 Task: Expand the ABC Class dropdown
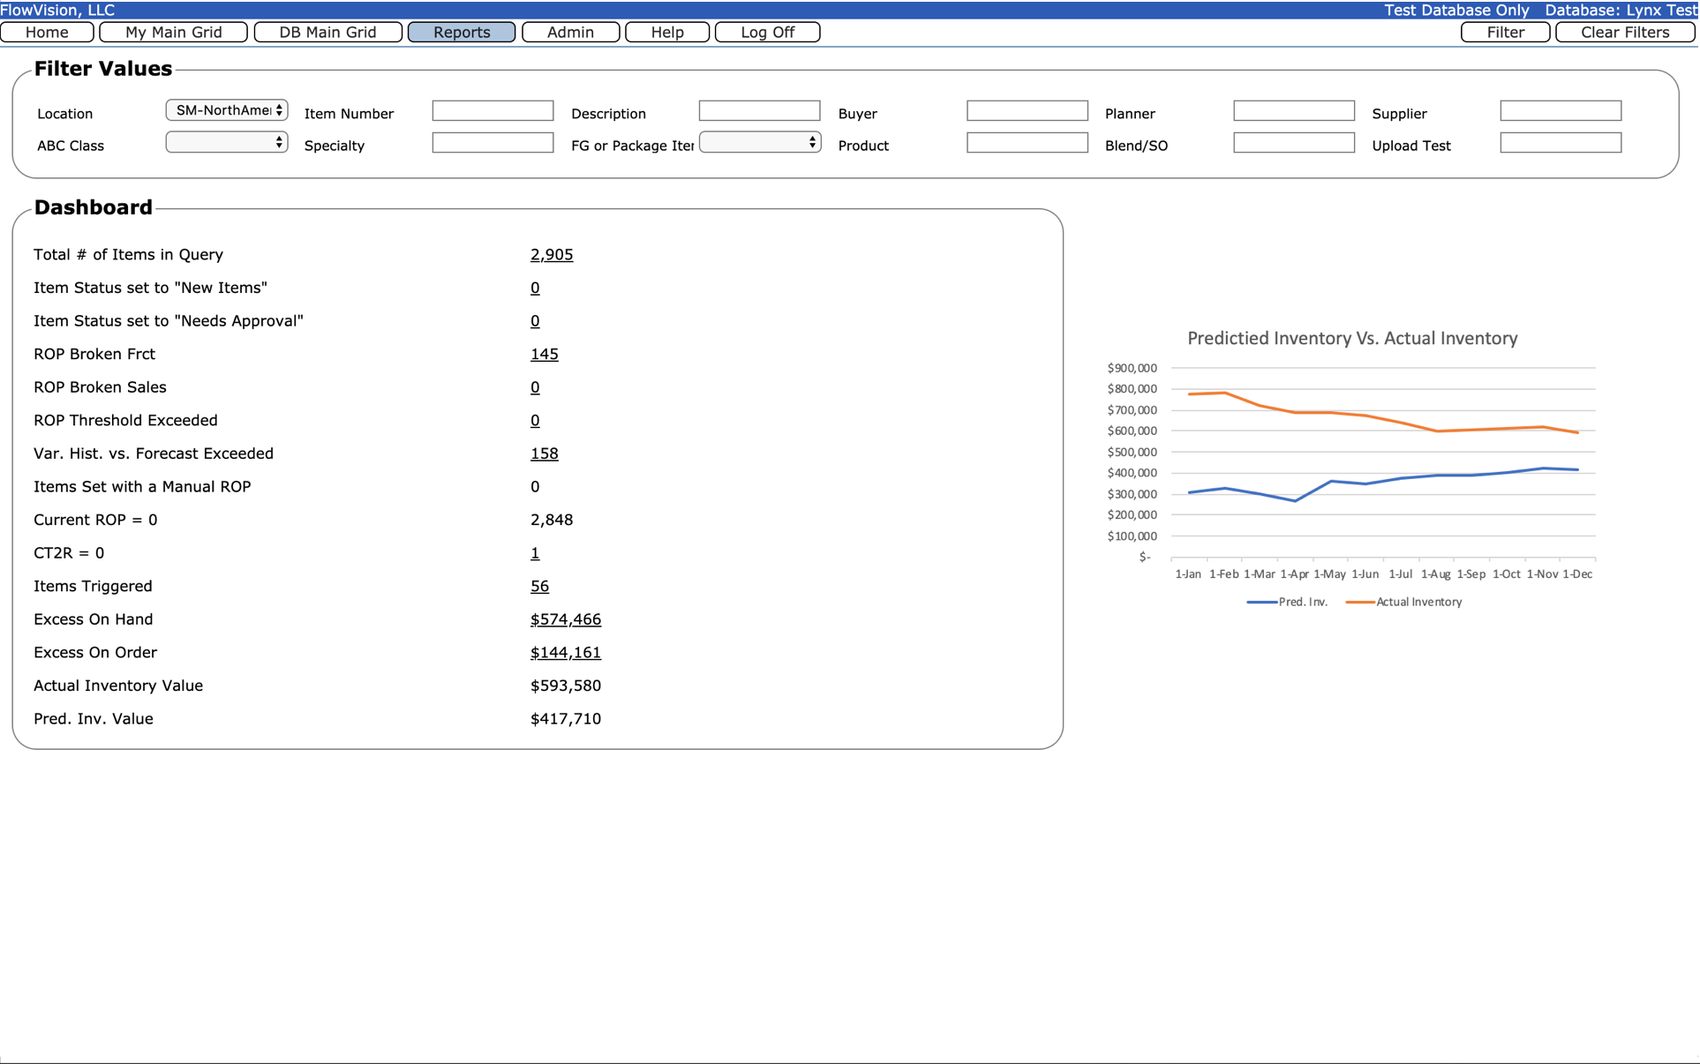[x=226, y=142]
